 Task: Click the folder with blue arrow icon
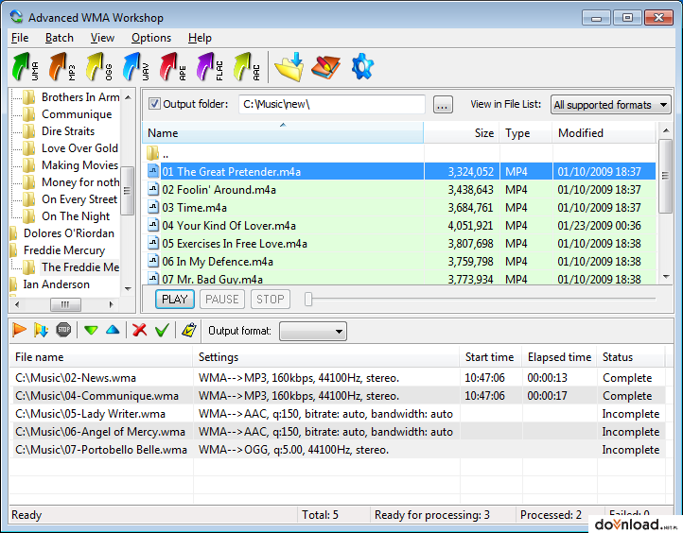coord(289,66)
